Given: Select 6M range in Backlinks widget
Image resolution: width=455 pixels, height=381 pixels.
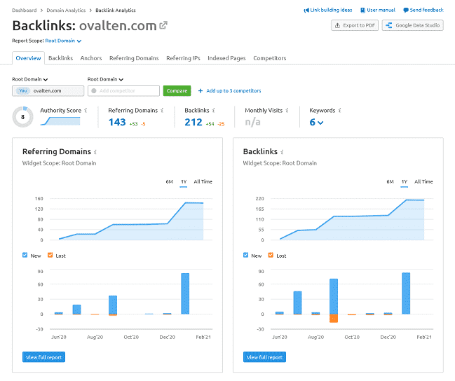Looking at the screenshot, I should (390, 182).
